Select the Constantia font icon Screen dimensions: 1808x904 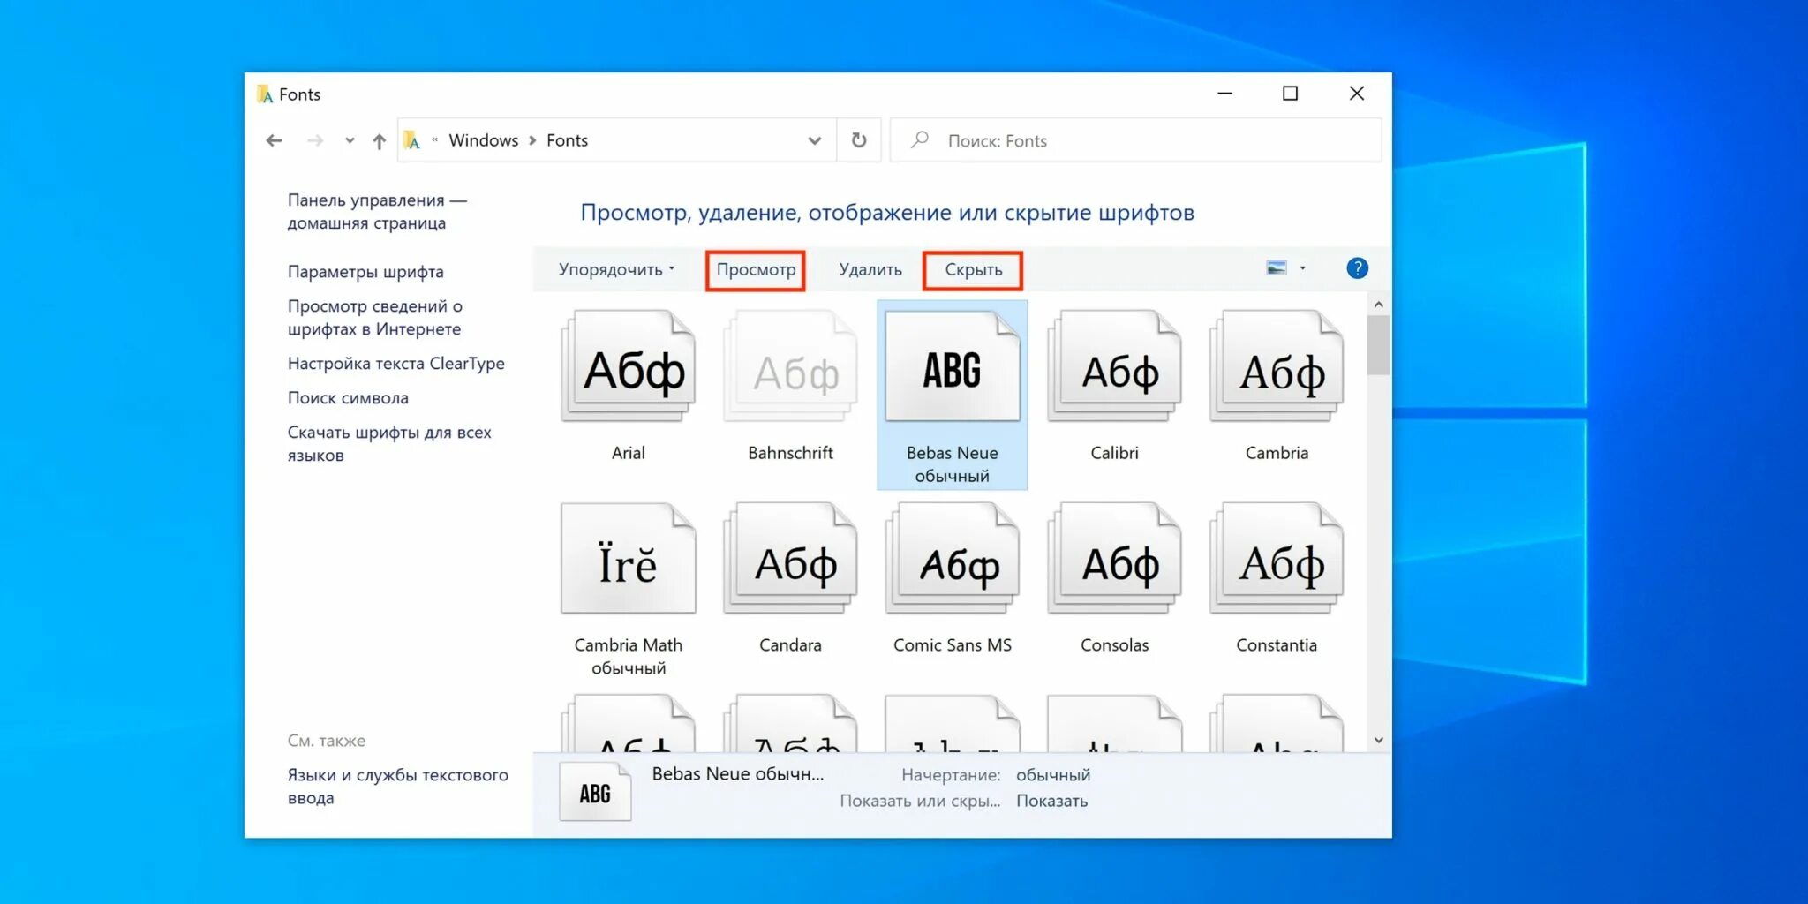point(1277,559)
